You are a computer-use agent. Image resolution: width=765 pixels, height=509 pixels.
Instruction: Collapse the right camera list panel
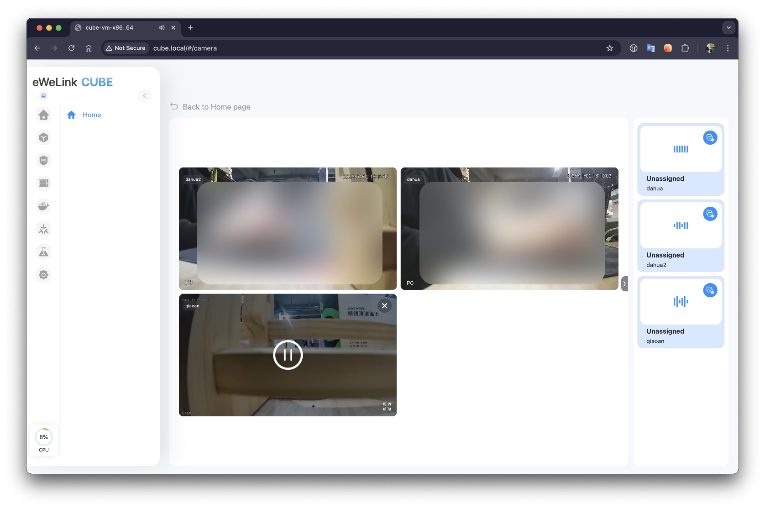[624, 283]
